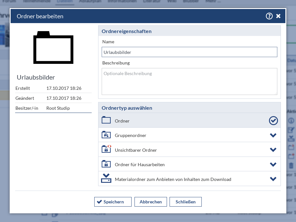
Task: Click the help question mark icon
Action: (269, 16)
